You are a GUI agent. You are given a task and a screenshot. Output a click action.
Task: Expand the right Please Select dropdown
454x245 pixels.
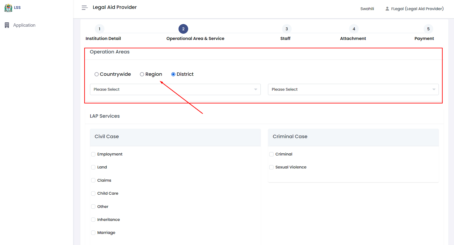353,90
